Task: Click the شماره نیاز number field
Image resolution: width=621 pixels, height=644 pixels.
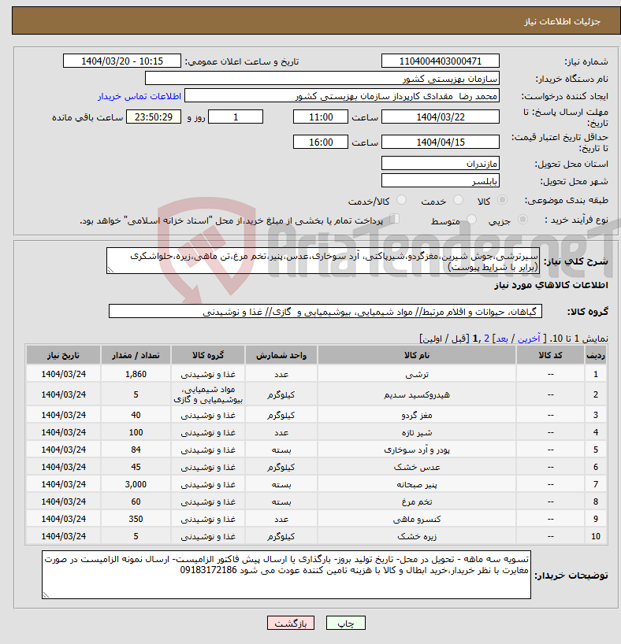Action: [x=440, y=61]
